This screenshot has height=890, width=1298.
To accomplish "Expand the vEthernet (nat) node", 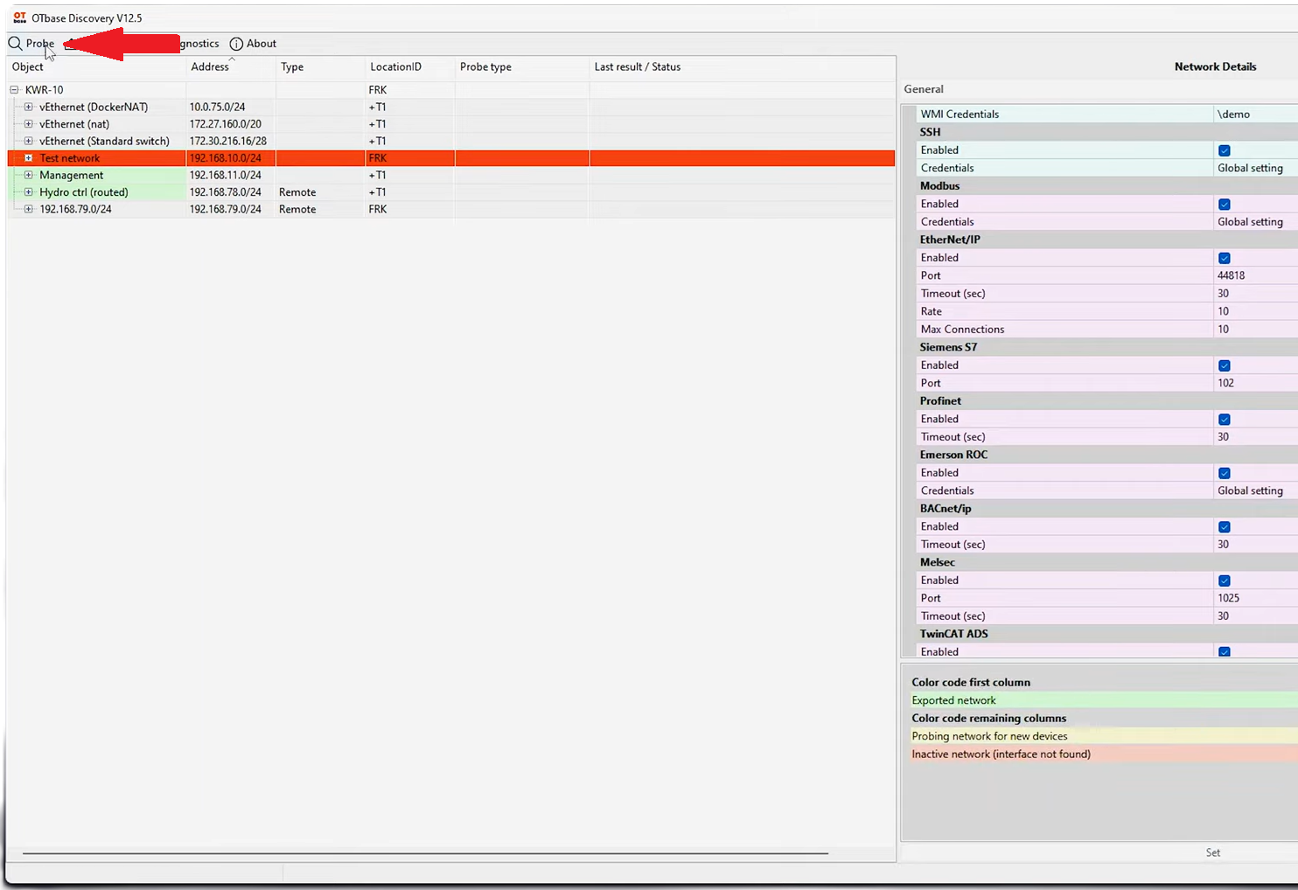I will (x=29, y=124).
